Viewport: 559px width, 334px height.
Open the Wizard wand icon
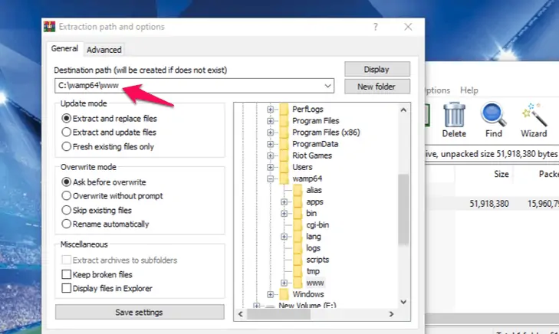(x=533, y=116)
